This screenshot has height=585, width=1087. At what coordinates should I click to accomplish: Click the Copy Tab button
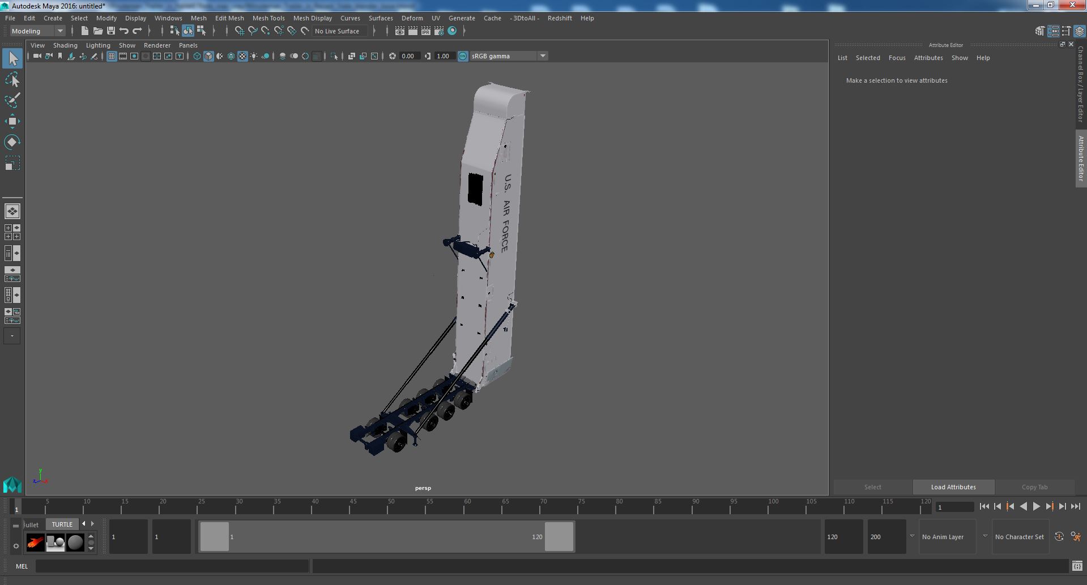point(1034,487)
